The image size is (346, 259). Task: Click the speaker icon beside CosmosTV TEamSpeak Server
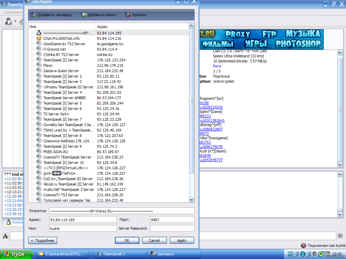[x=39, y=157]
